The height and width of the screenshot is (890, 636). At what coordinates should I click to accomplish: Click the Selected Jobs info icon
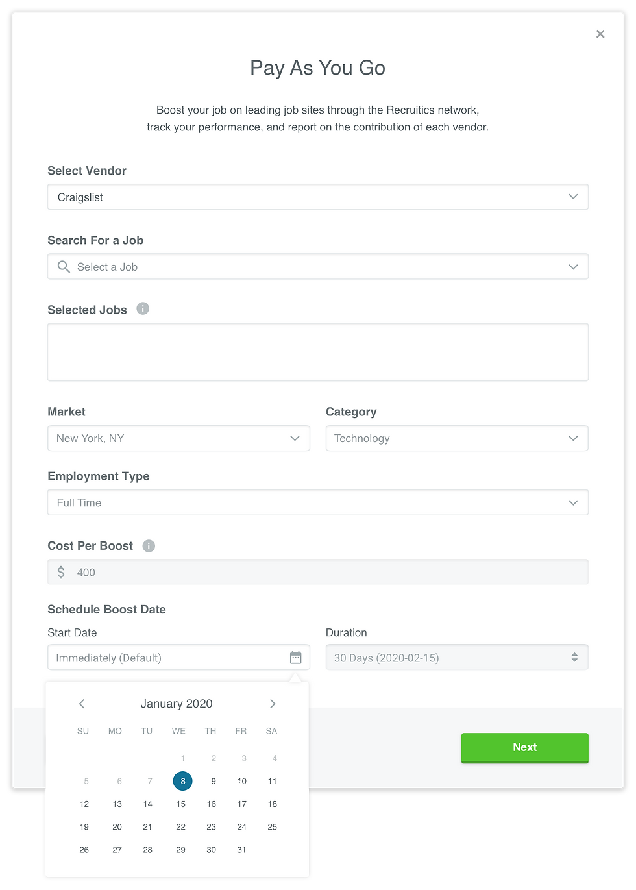(143, 309)
